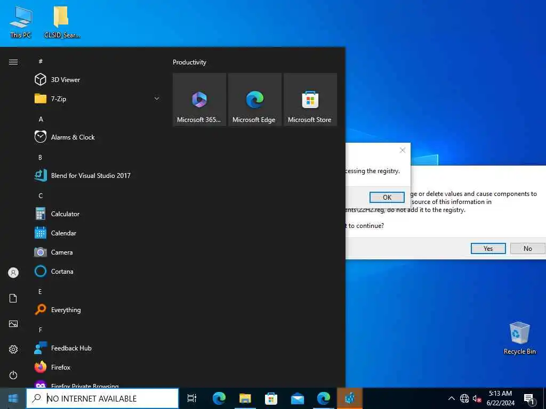546x409 pixels.
Task: Open first Edge icon on taskbar
Action: (219, 398)
